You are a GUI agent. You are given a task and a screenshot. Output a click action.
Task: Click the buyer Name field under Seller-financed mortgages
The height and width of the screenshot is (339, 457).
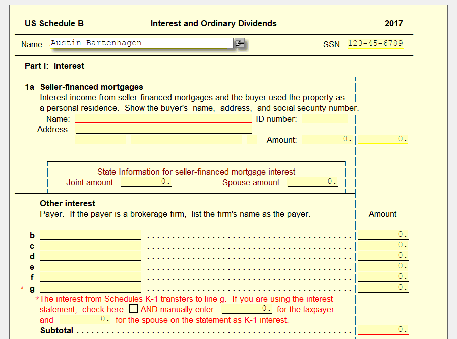click(163, 118)
